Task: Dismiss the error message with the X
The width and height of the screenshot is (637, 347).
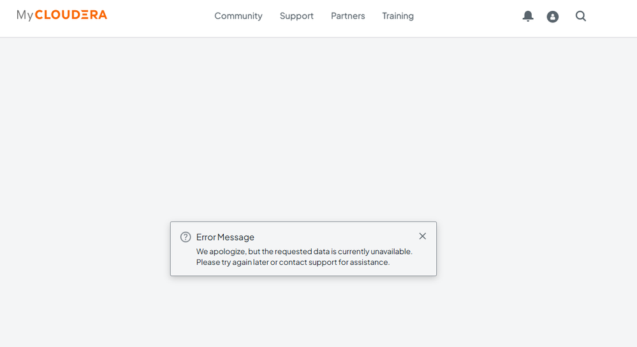Action: tap(422, 236)
